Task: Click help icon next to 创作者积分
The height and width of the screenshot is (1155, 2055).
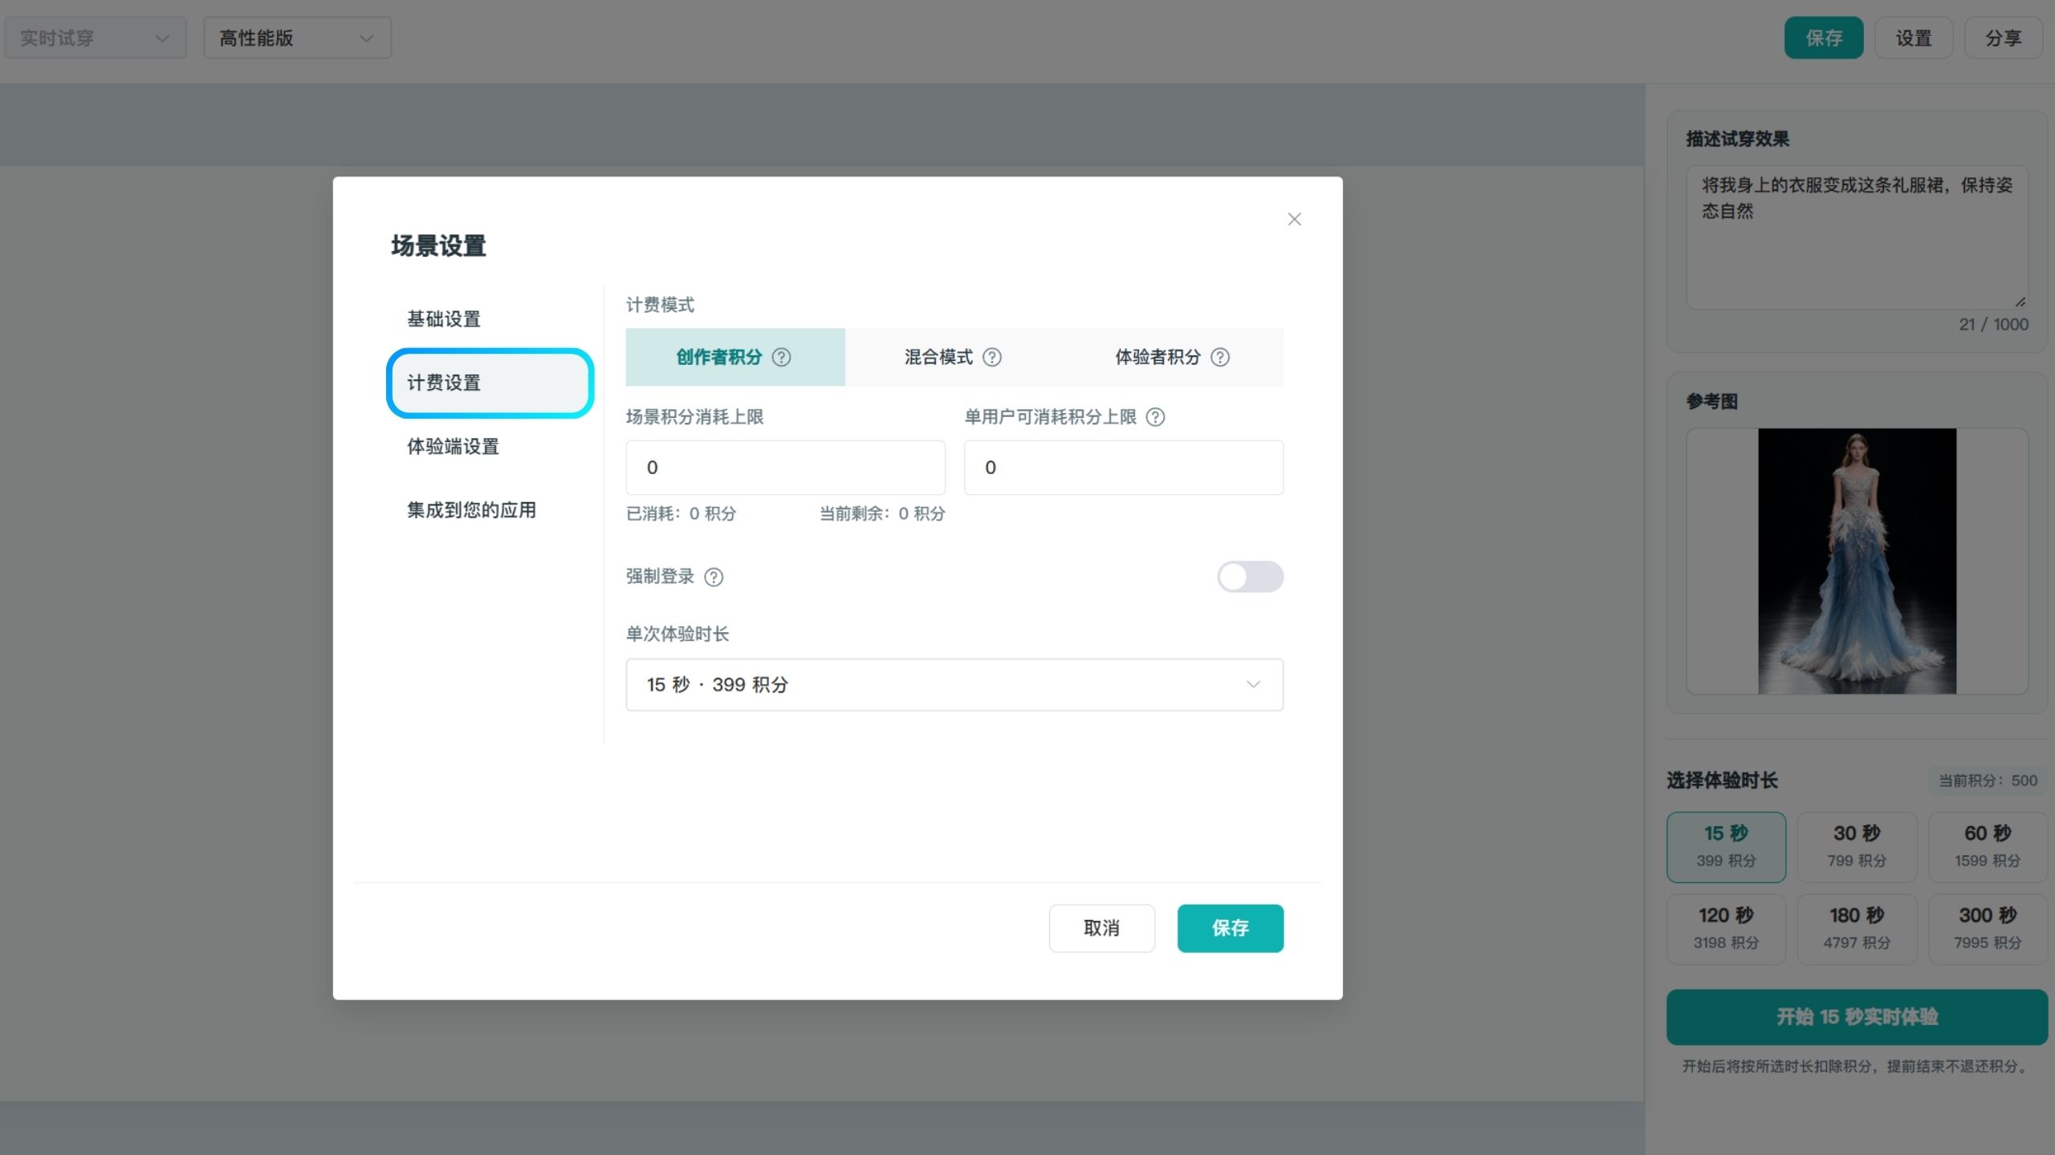Action: (781, 358)
